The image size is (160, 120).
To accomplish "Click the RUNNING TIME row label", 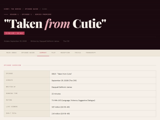I will pos(27,94).
